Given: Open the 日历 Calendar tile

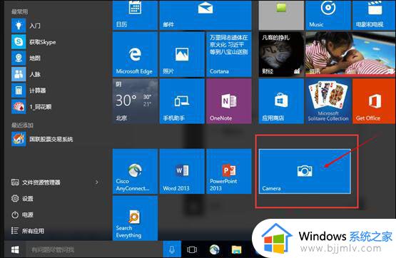Looking at the screenshot, I should tap(135, 15).
